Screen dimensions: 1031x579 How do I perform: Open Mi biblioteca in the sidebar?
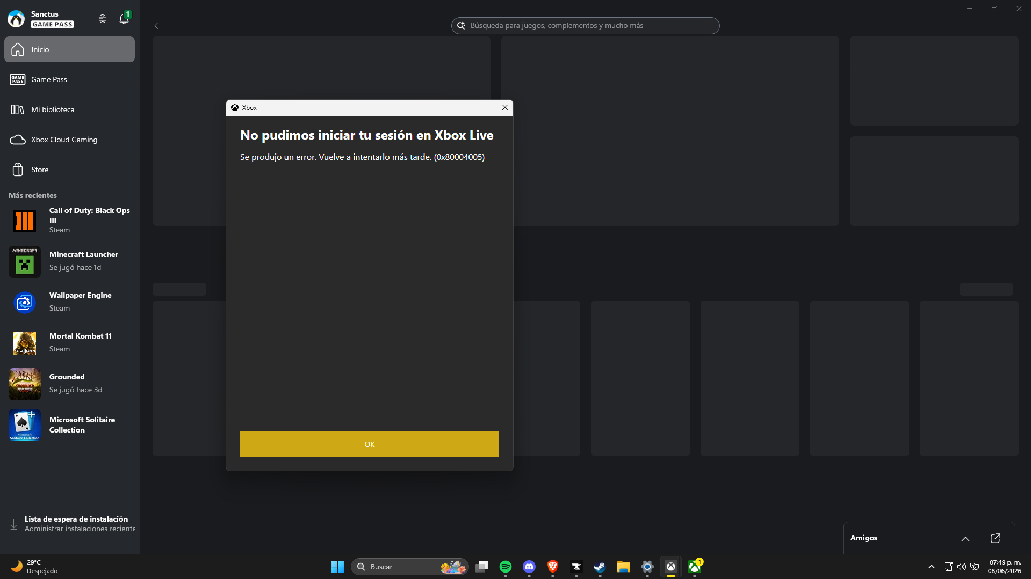point(69,109)
